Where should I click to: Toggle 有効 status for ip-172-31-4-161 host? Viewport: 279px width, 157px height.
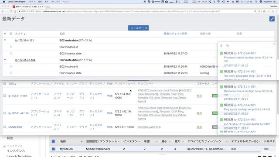[x=199, y=96]
